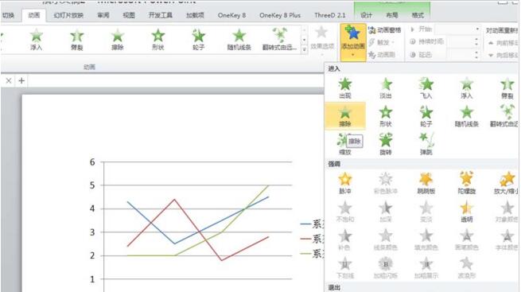Viewport: 521px width, 292px height.
Task: Open the chart tools 布局 tab
Action: [x=392, y=15]
